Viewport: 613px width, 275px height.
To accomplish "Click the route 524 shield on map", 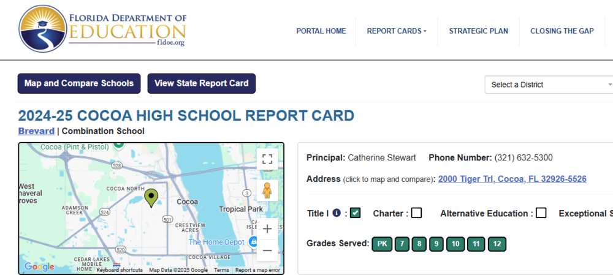I will pyautogui.click(x=104, y=212).
